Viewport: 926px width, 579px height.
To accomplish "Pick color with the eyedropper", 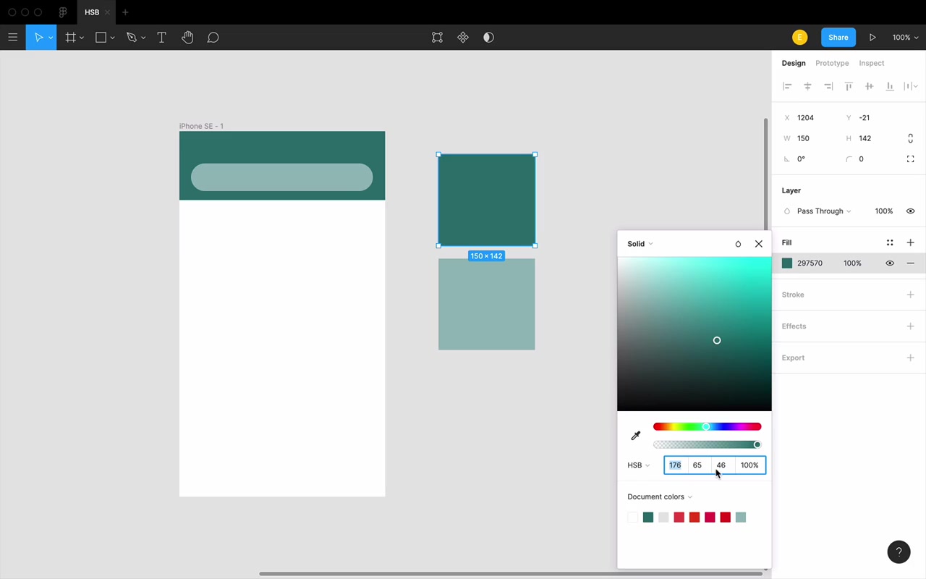I will pyautogui.click(x=636, y=436).
